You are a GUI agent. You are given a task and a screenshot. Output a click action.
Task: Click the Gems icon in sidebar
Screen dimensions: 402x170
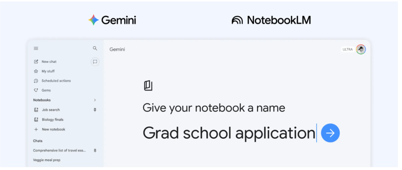[36, 90]
